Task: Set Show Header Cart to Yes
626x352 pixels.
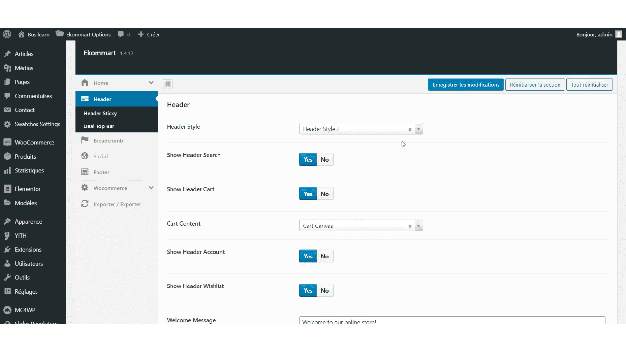Action: pos(308,194)
